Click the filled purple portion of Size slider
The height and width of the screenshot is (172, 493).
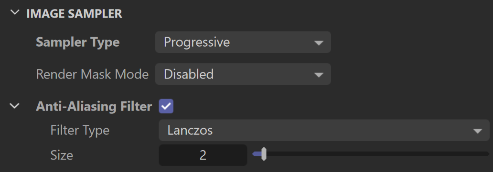(257, 154)
